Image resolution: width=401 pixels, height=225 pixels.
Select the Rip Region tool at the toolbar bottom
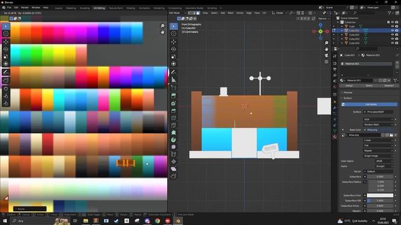pos(174,176)
